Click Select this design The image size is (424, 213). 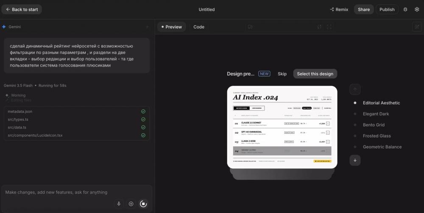click(x=315, y=73)
